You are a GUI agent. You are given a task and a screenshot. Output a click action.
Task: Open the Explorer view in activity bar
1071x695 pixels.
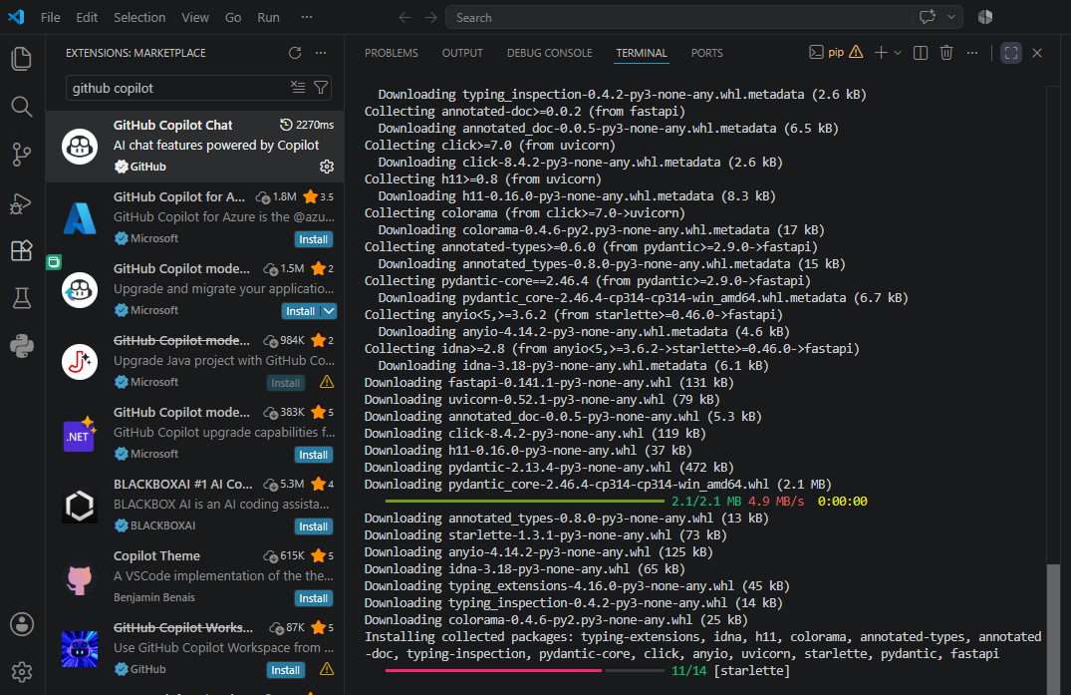(x=22, y=59)
